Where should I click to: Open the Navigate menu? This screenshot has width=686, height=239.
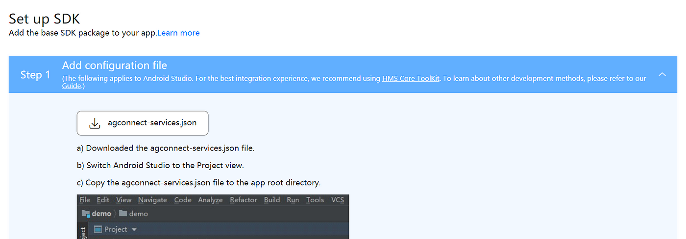[152, 200]
